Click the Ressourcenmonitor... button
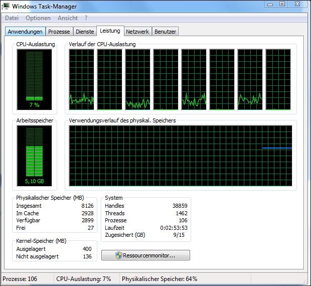 (x=145, y=255)
